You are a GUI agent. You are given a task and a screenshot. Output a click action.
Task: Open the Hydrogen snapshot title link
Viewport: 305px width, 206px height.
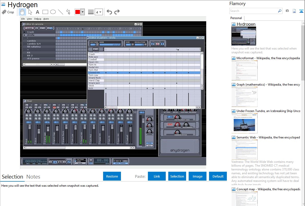(x=246, y=24)
